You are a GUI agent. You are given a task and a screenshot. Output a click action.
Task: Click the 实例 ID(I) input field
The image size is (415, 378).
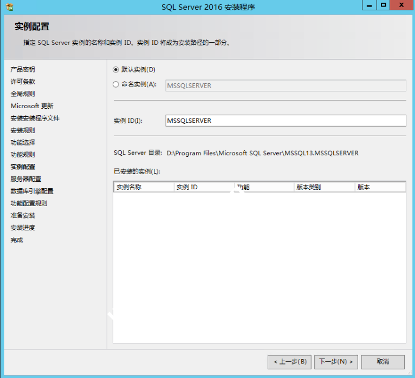click(x=286, y=121)
